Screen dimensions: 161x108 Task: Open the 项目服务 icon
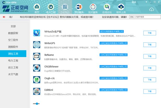[79, 7]
